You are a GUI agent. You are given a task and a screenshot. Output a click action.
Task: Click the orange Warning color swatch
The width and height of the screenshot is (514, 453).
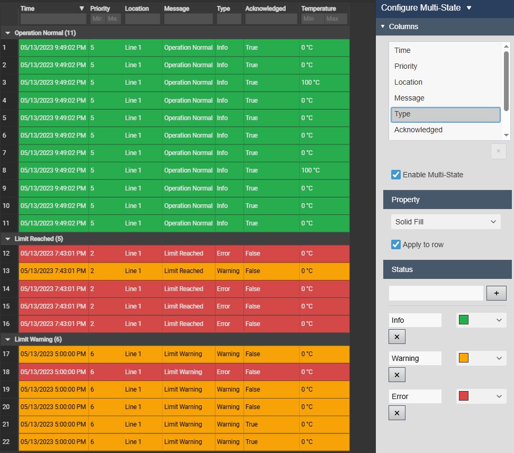(464, 358)
